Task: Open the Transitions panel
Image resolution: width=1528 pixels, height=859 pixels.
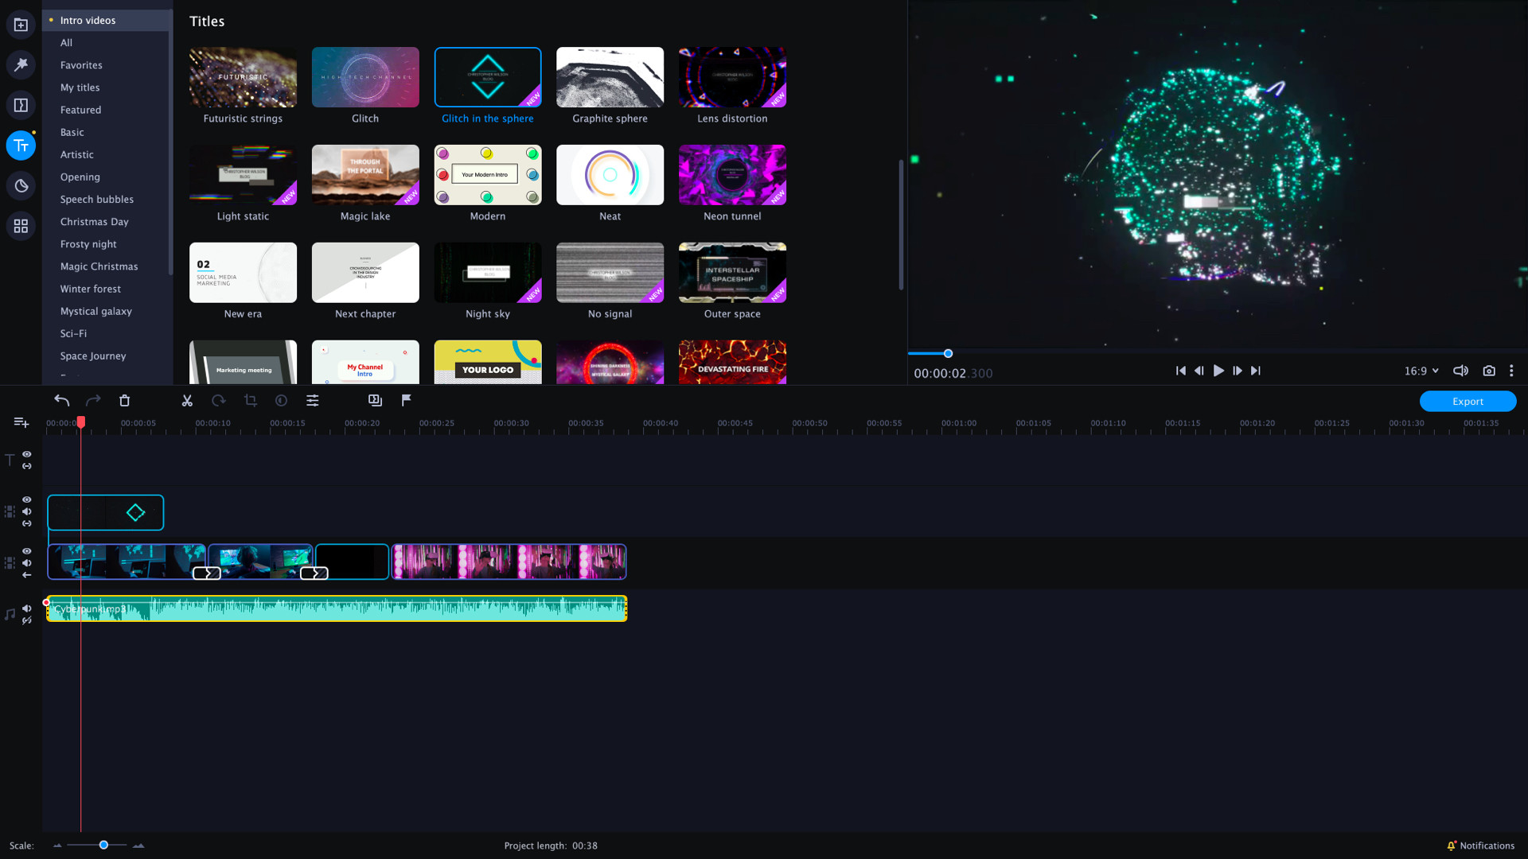Action: [21, 104]
